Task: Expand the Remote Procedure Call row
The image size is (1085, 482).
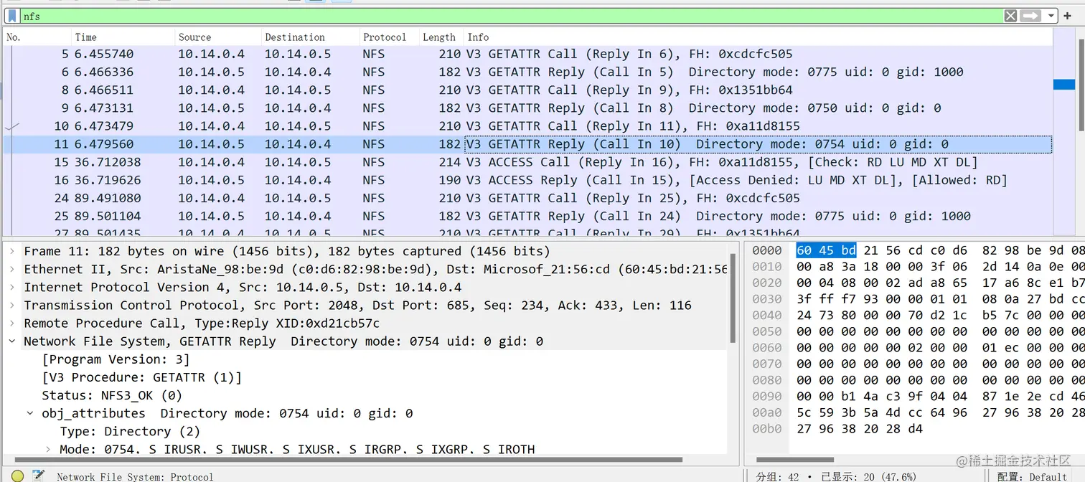Action: click(x=12, y=323)
